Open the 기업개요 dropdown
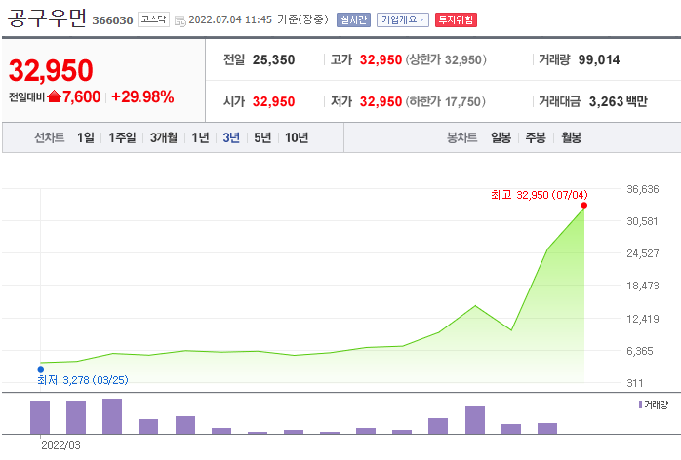The width and height of the screenshot is (681, 460). pos(403,19)
